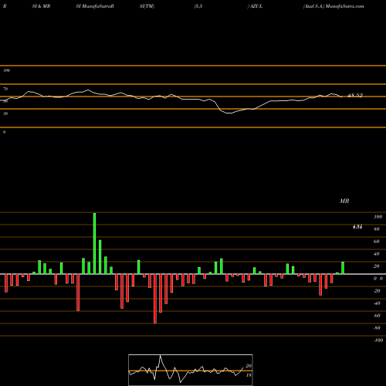Click the 0 label under RSI chart
This screenshot has height=386, width=386.
4,132
